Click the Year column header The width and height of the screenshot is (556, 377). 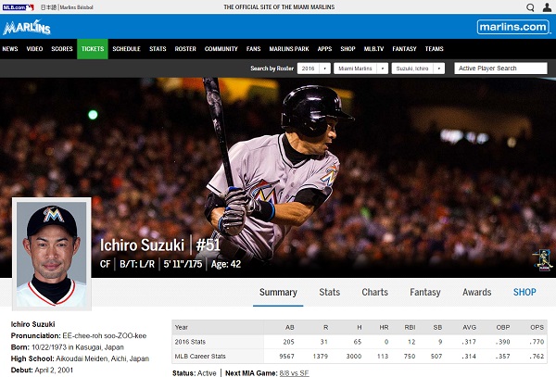click(x=182, y=327)
